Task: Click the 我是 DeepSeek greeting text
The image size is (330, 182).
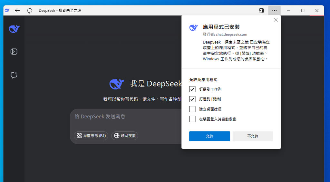Action: (156, 84)
